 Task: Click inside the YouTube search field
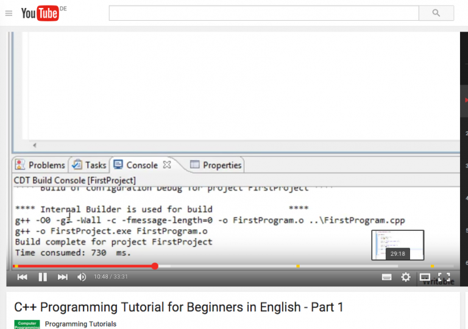click(263, 13)
